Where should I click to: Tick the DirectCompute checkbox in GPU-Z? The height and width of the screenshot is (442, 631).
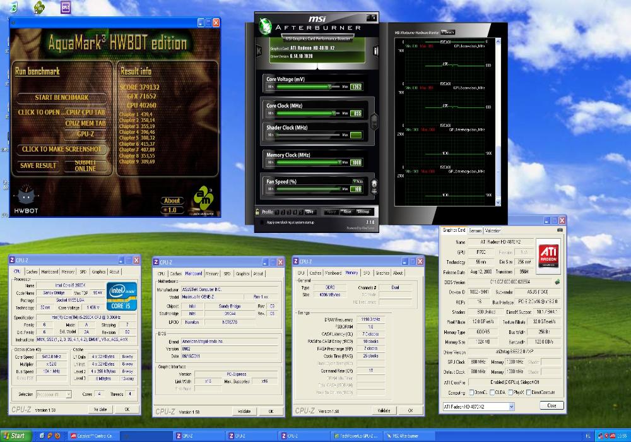coord(528,392)
